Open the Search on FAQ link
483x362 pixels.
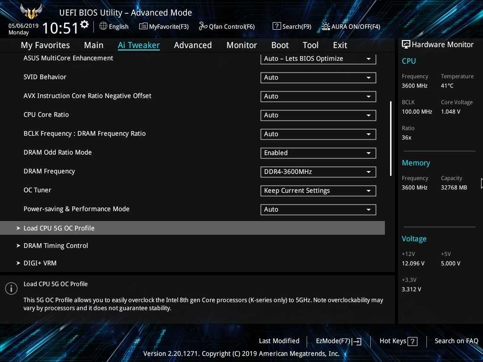click(456, 341)
